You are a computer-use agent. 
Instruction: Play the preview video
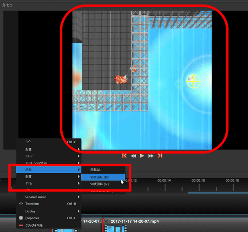point(142,156)
